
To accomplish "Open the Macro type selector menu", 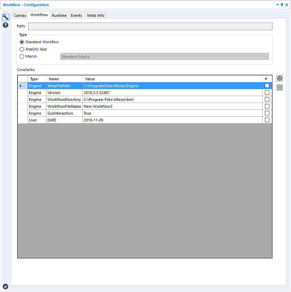I will 22,56.
